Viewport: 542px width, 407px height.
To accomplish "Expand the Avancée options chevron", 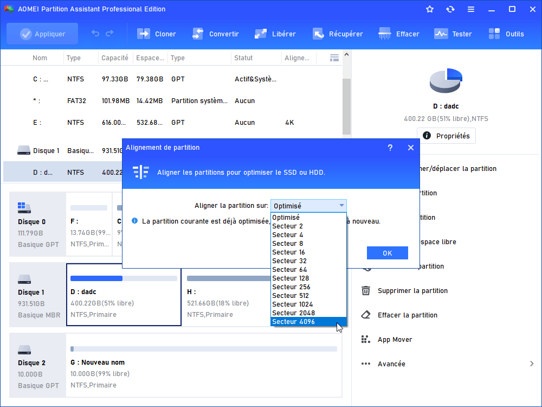I will pos(532,364).
